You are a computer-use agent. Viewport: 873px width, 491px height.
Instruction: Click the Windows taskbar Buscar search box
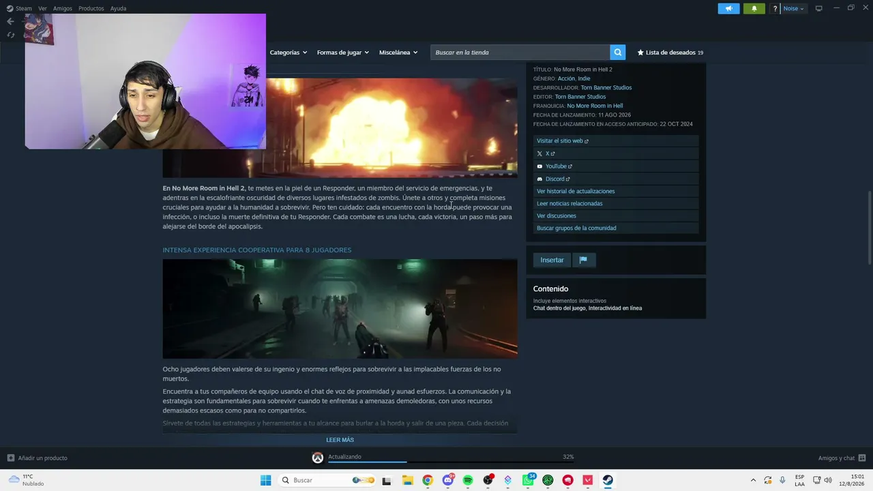tap(327, 480)
